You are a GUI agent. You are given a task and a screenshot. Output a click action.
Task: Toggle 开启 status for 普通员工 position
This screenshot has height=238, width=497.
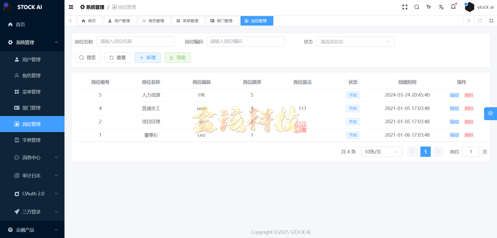coord(353,108)
